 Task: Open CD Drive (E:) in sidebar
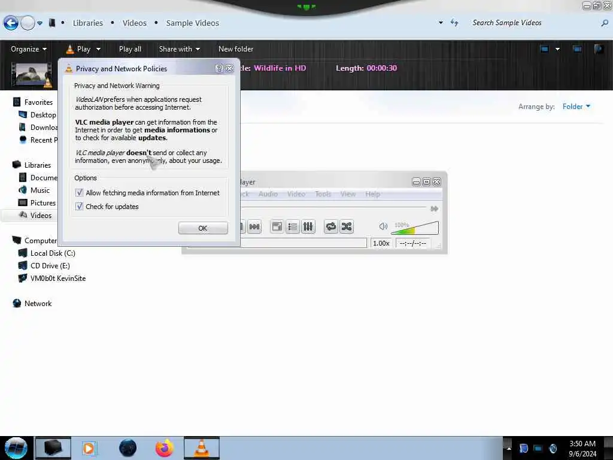pyautogui.click(x=50, y=265)
